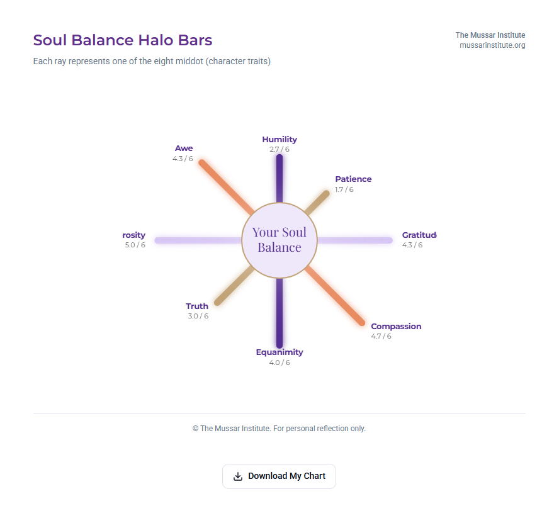The image size is (559, 506).
Task: Click the Equanimity trait label
Action: coord(279,352)
